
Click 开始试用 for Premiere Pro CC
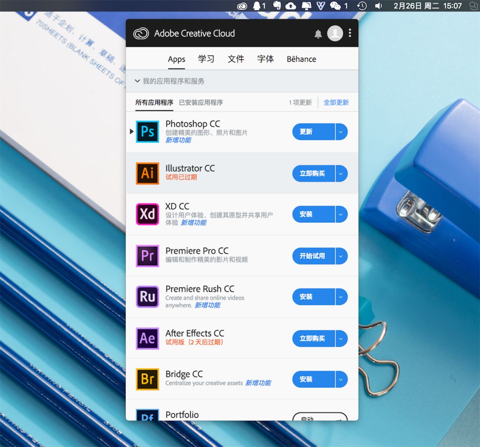pos(314,256)
